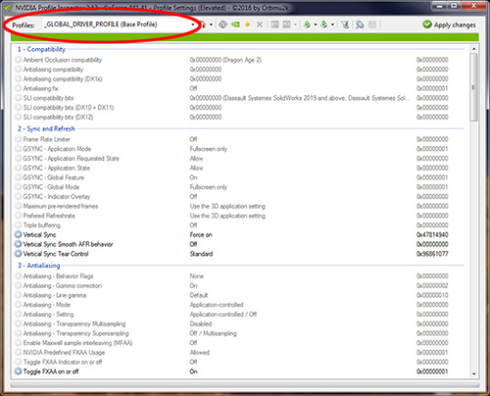Click the gray gear icon beside Ambient Occlusion compatibility

pos(18,60)
